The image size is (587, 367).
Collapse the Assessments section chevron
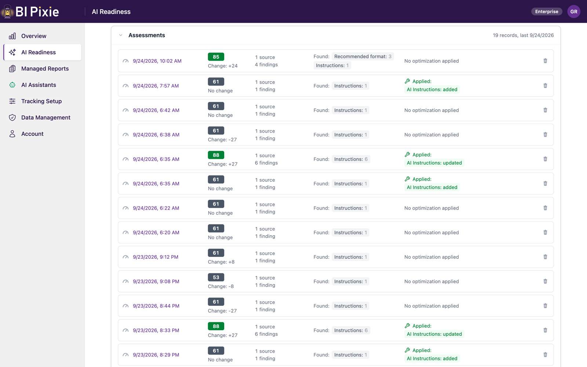121,35
